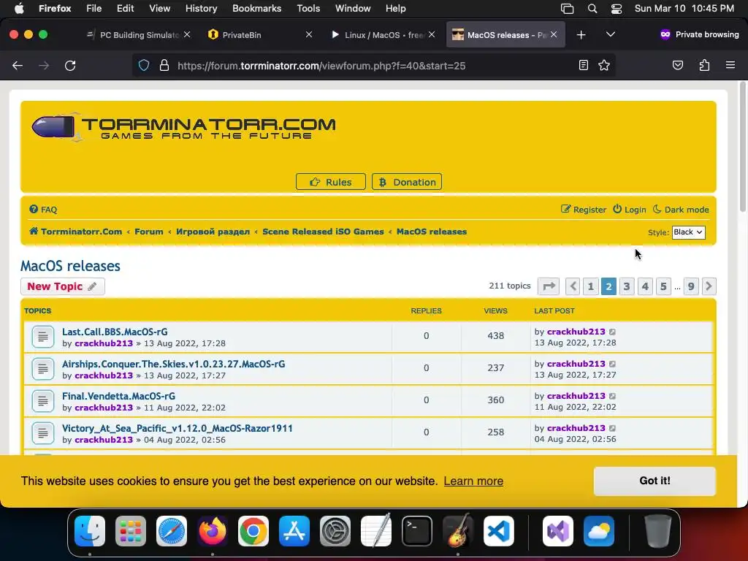Open the Login link

[629, 210]
